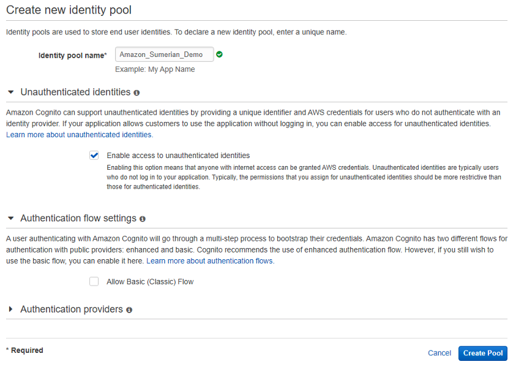Click info icon next to Authentication providers
This screenshot has width=516, height=367.
pyautogui.click(x=129, y=310)
